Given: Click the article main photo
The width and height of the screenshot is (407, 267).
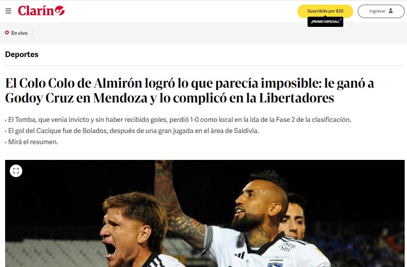Looking at the screenshot, I should (x=205, y=213).
